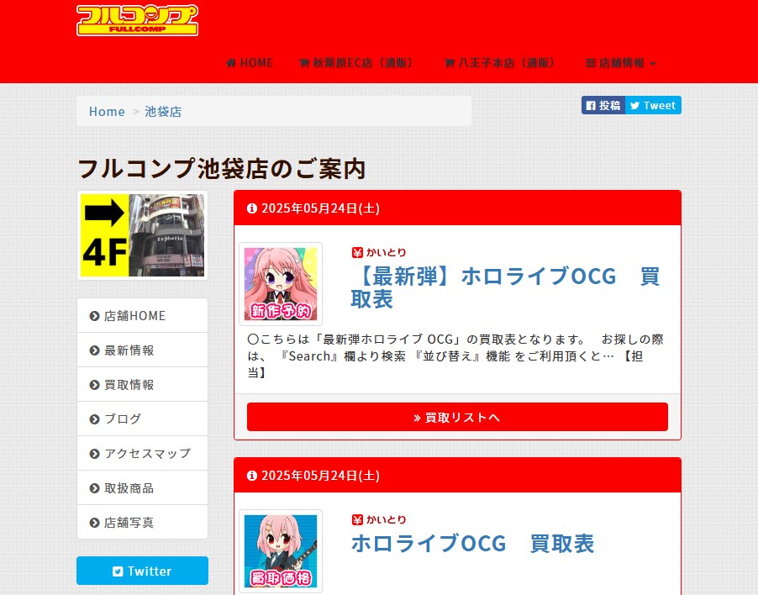
Task: Select 店舗写真 in sidebar
Action: [x=142, y=523]
